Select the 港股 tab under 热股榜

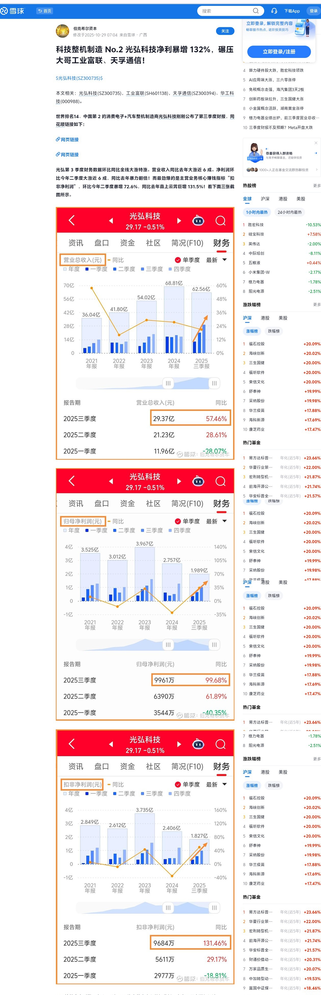(283, 199)
